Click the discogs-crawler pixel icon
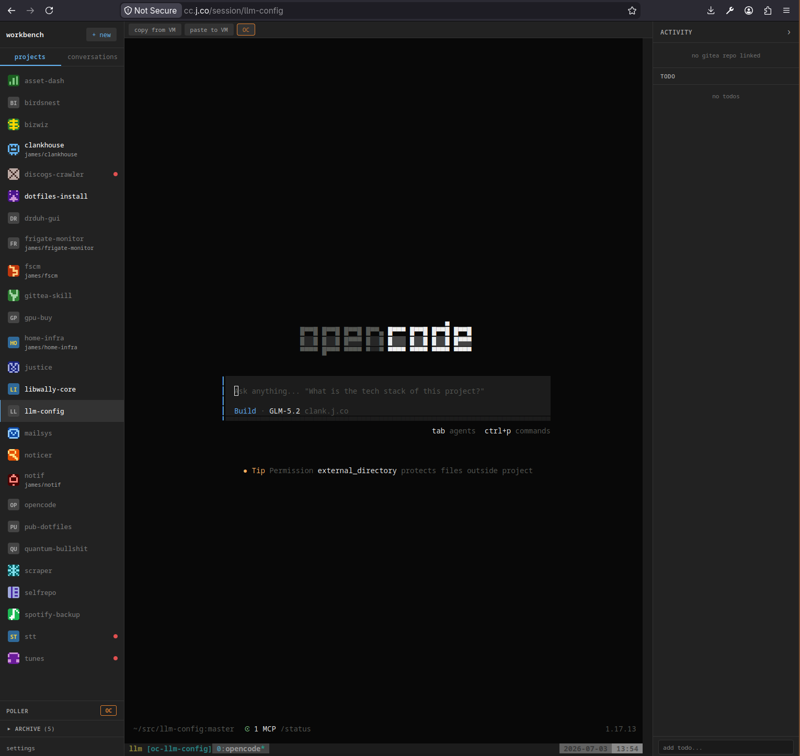The image size is (800, 756). point(14,174)
